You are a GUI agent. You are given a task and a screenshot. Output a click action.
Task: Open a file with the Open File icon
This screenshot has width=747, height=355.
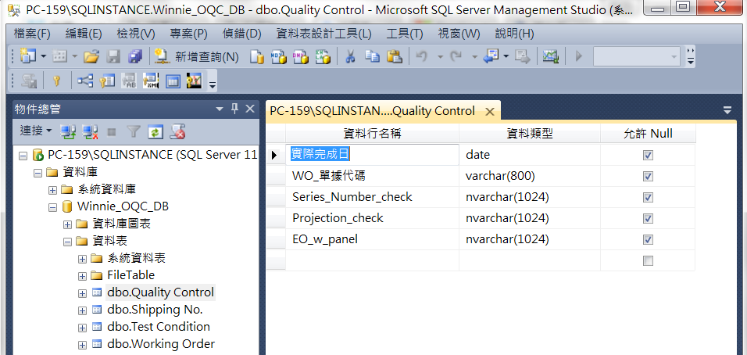point(91,57)
